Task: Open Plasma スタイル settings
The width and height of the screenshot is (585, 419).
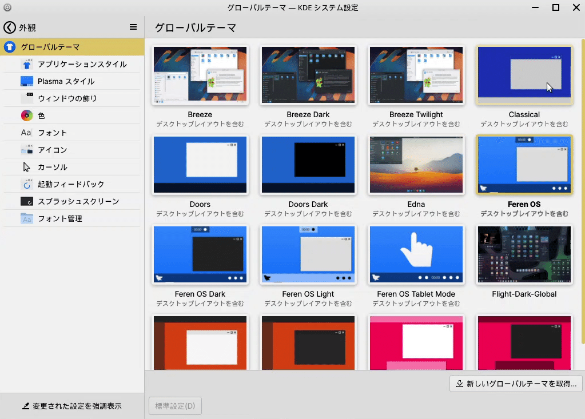Action: 71,81
